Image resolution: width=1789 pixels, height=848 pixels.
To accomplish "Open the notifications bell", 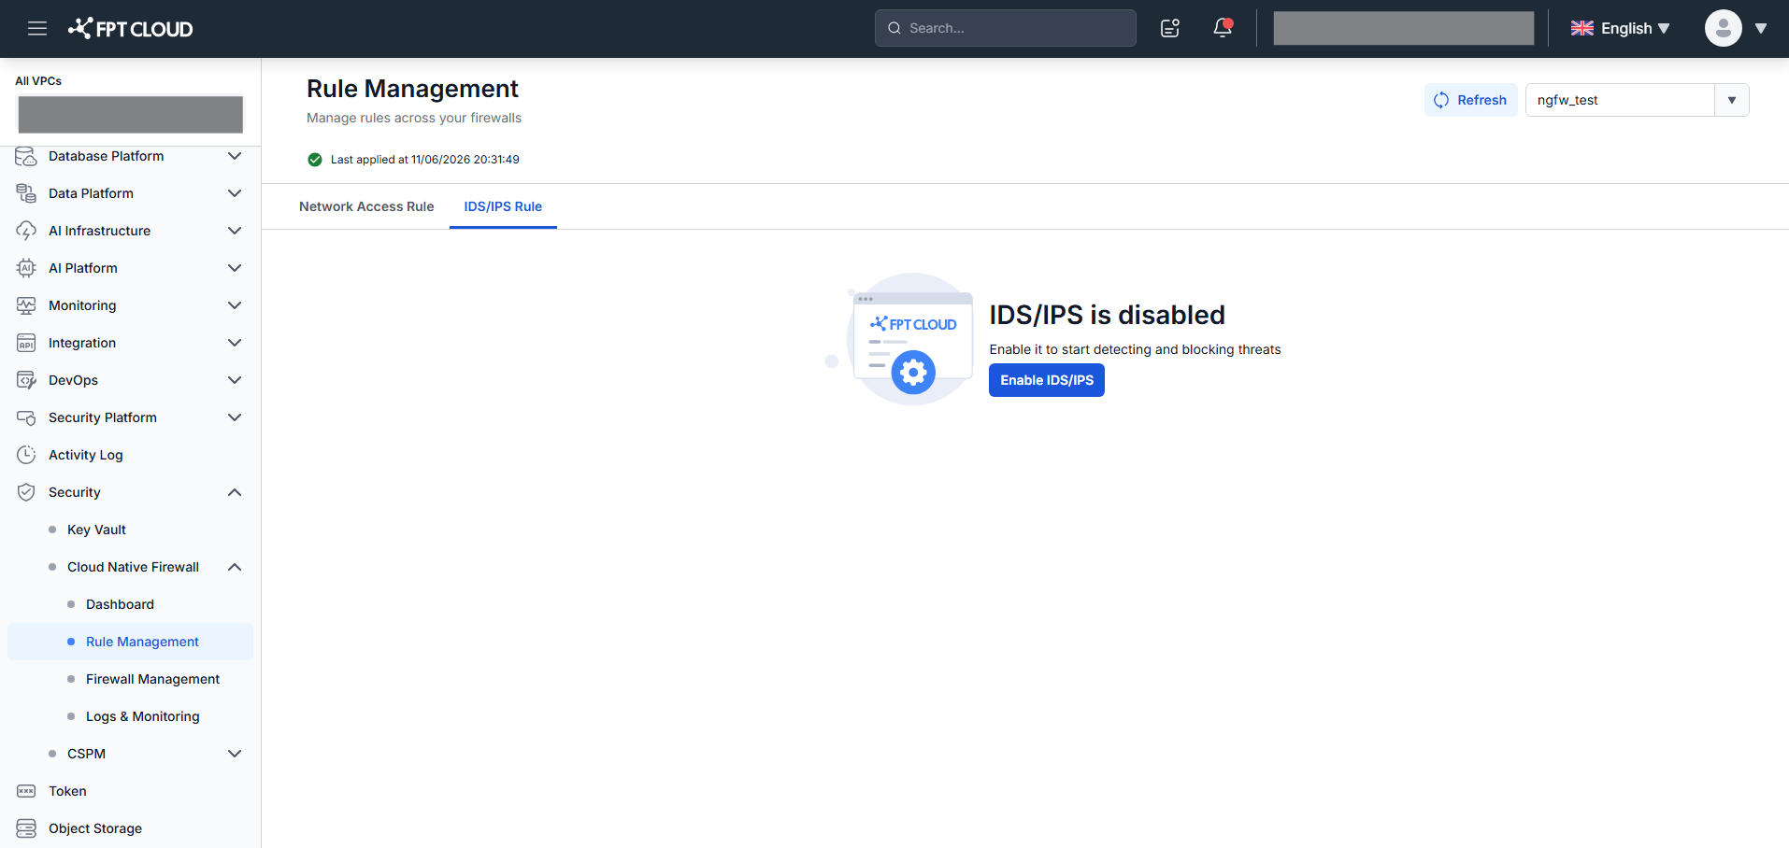I will click(x=1223, y=28).
